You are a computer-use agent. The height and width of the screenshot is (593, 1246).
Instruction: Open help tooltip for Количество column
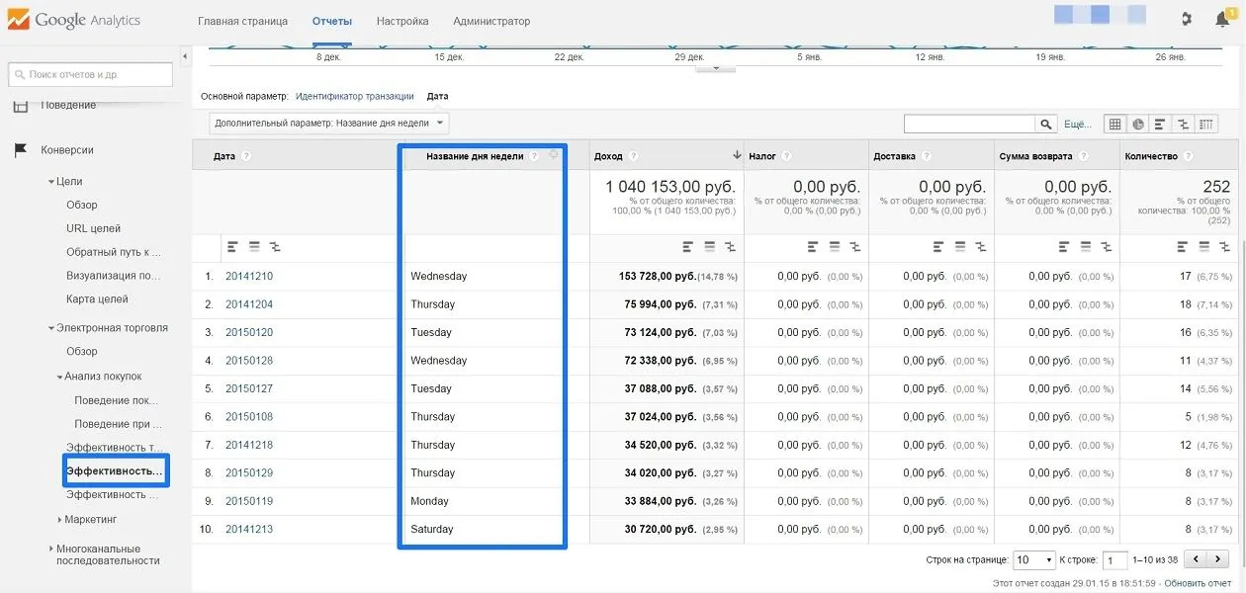tap(1187, 156)
